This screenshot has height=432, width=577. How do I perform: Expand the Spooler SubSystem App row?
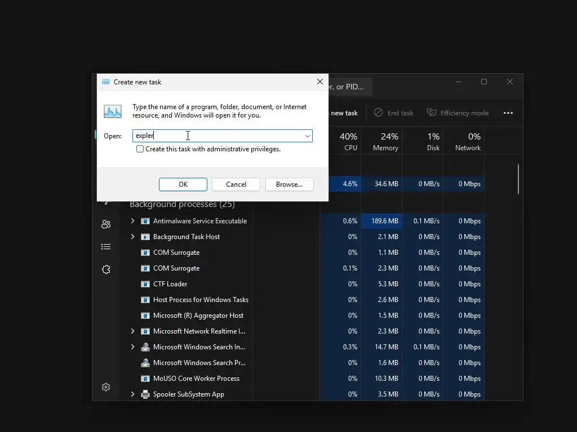[132, 394]
